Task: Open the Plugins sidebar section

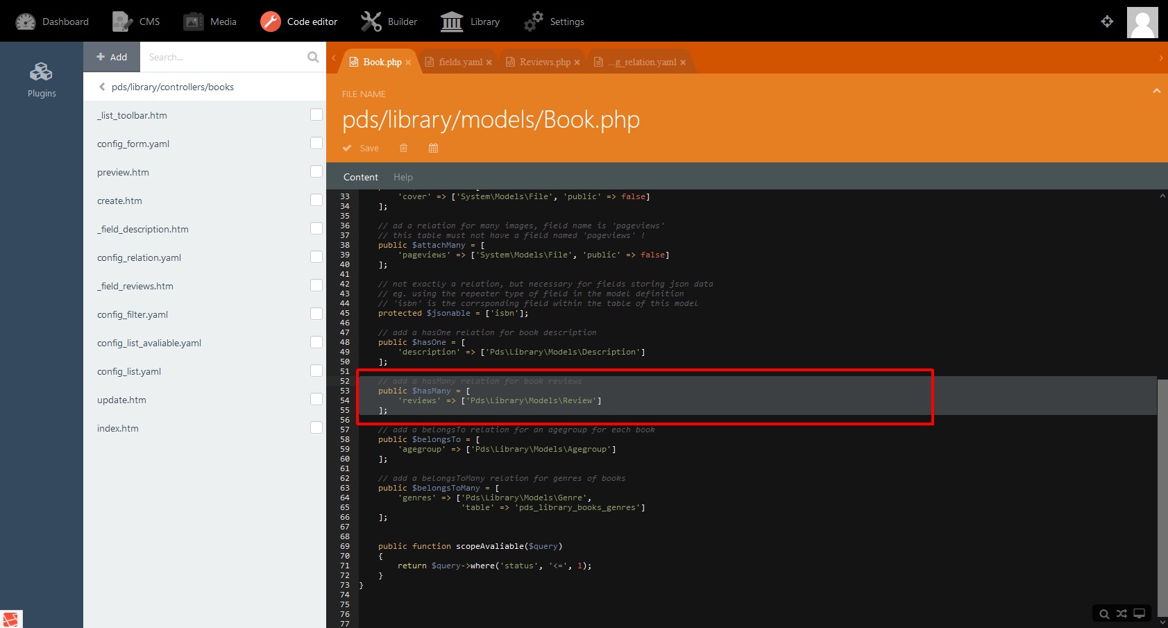Action: tap(42, 79)
